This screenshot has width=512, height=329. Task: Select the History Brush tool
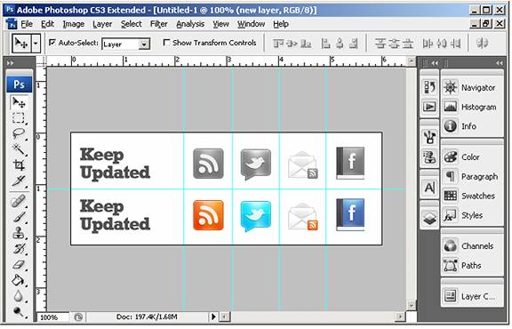[x=19, y=249]
